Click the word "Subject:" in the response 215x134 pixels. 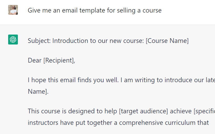coord(39,41)
